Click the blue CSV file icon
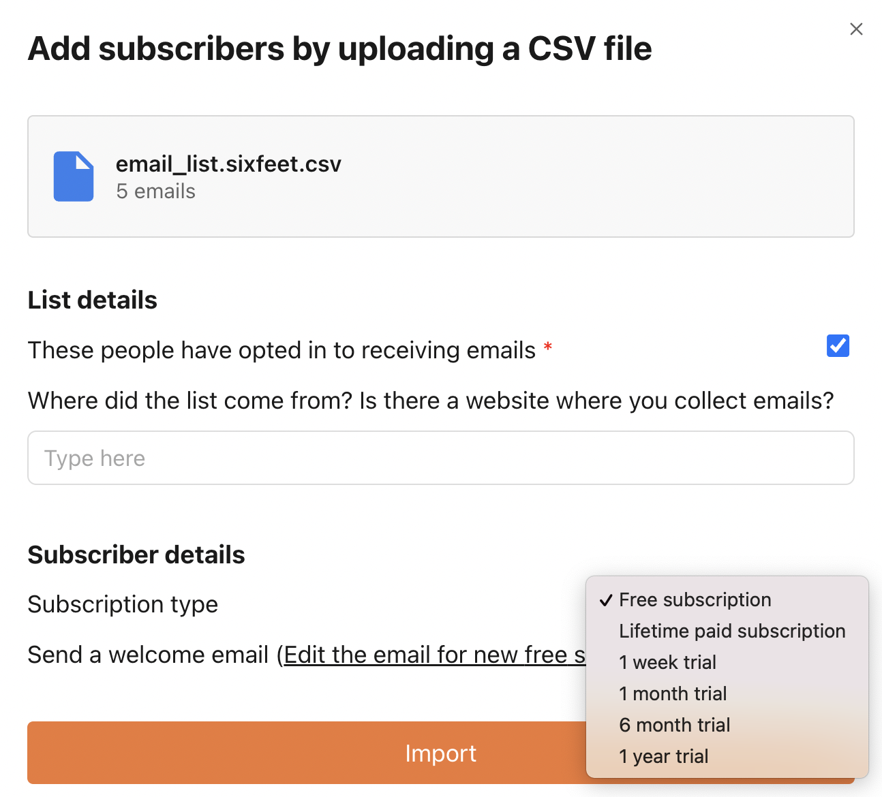Screen dimensions: 882x797 click(x=74, y=176)
